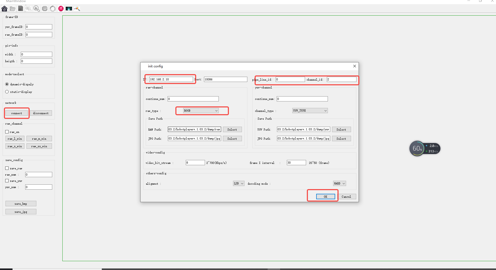
Task: Open the raw_type RGGB dropdown
Action: coord(201,111)
